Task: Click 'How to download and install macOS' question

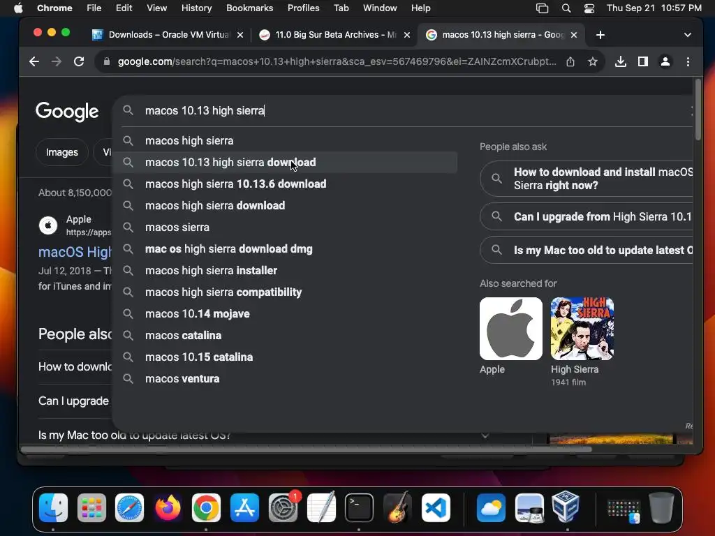Action: pos(587,179)
